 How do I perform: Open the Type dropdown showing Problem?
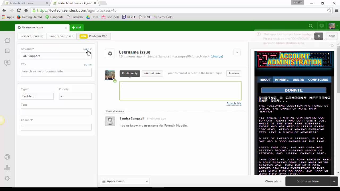[x=37, y=96]
